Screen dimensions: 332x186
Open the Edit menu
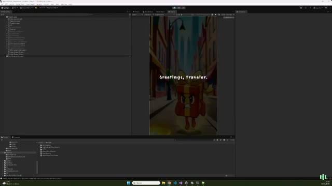coord(6,4)
